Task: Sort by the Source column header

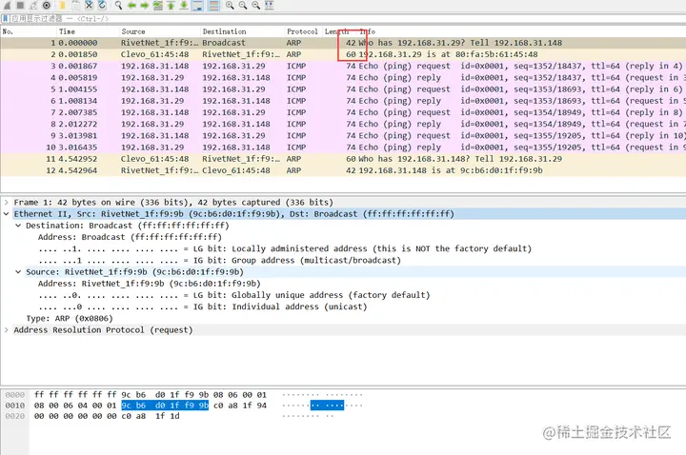Action: click(x=160, y=31)
